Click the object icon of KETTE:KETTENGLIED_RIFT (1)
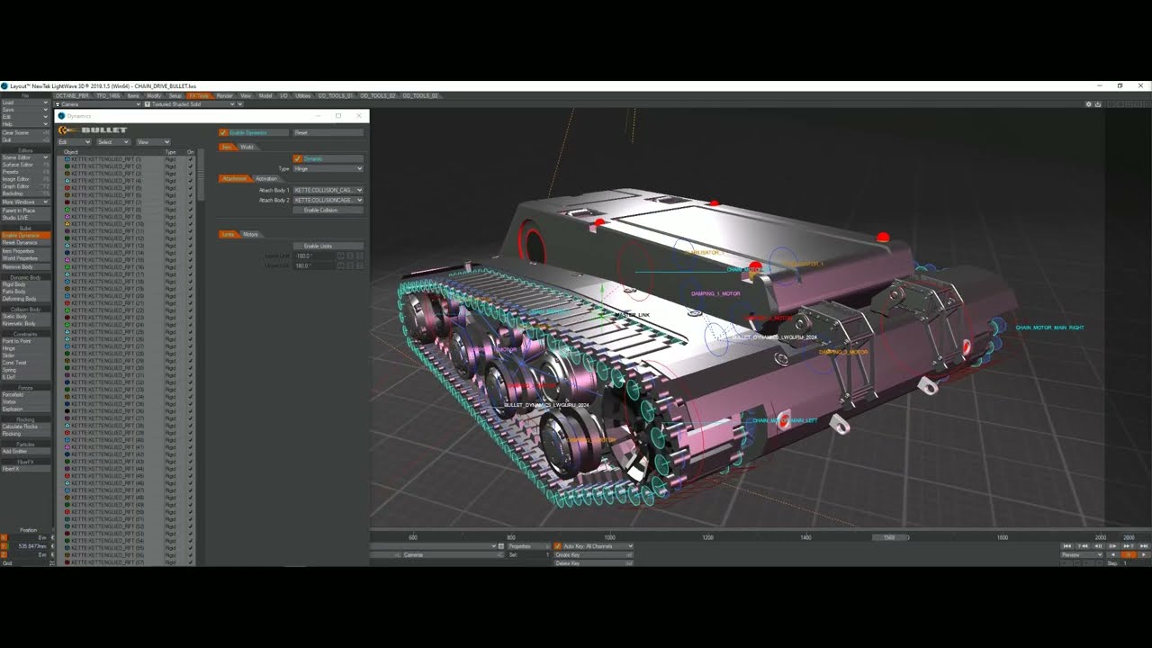This screenshot has height=648, width=1152. [67, 159]
